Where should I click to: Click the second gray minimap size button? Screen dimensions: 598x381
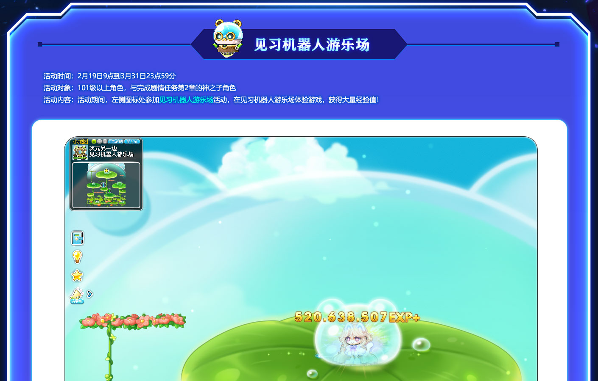(x=99, y=141)
